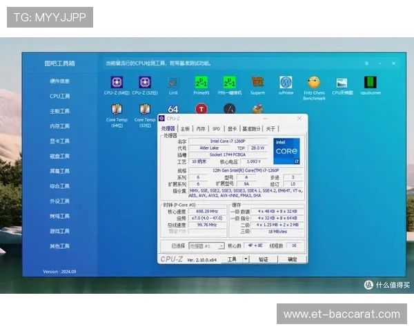Click the multiplier value "x7.0 (4.0 - 47.0)"
Screen dimensions: 414x331
207,219
